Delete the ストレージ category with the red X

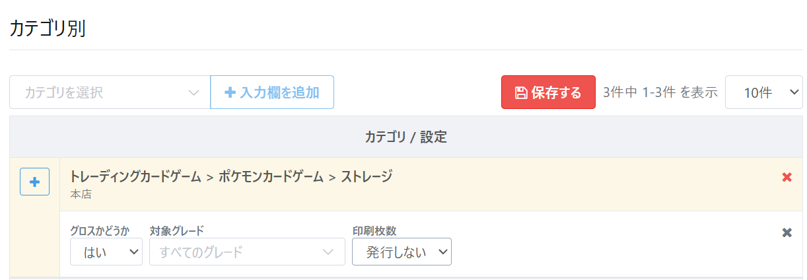click(x=787, y=177)
